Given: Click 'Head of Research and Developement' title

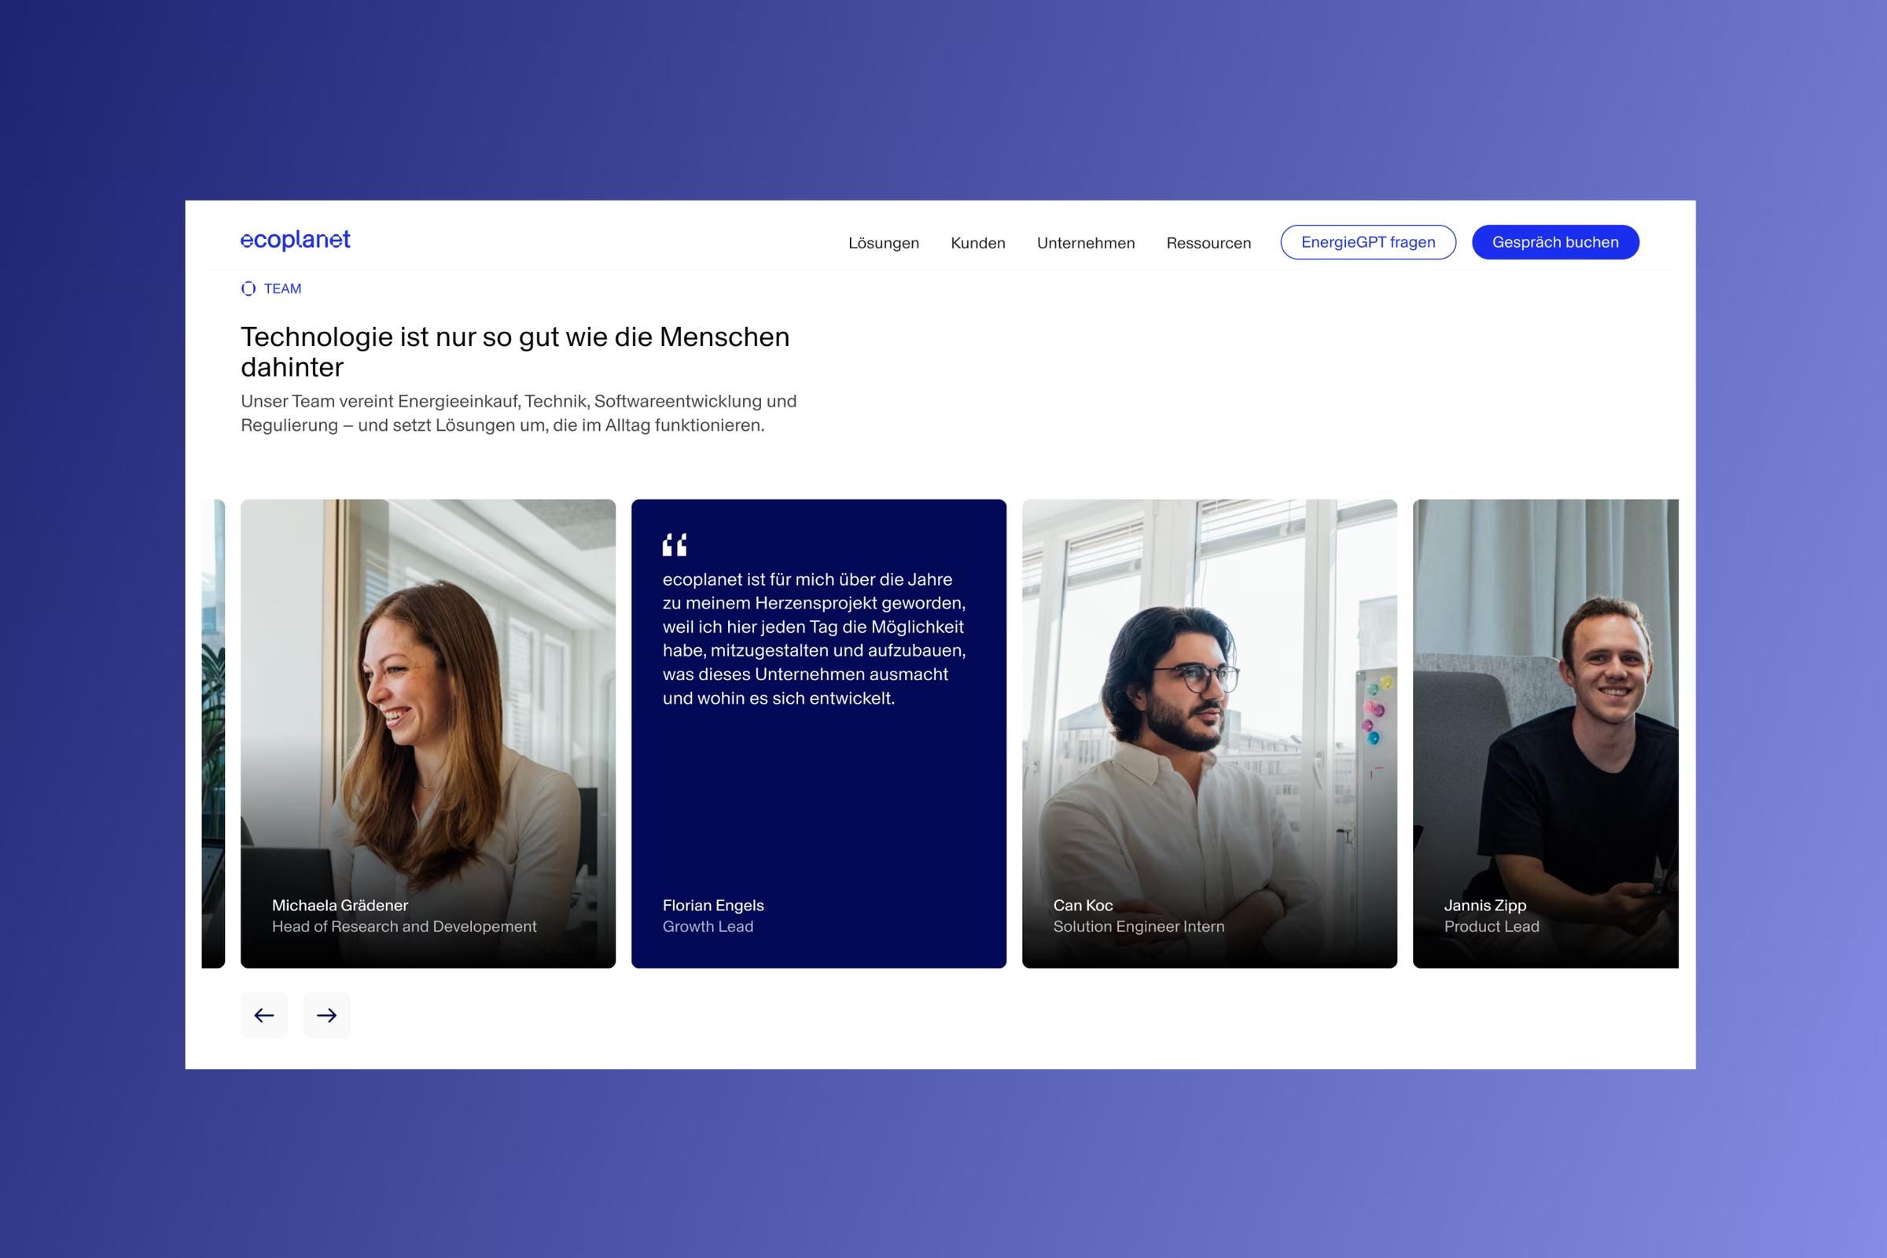Looking at the screenshot, I should [404, 927].
